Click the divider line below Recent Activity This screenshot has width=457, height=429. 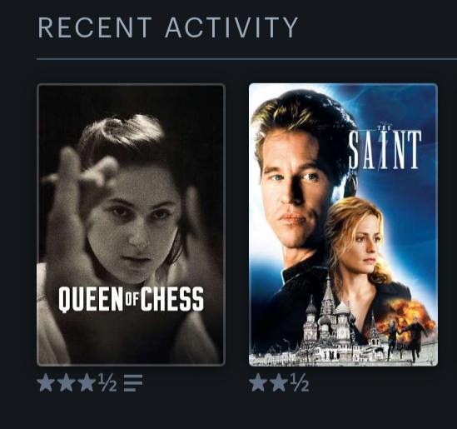247,59
